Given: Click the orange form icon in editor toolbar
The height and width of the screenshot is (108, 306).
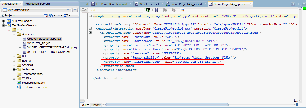Looking at the screenshot, I should click(x=182, y=10).
